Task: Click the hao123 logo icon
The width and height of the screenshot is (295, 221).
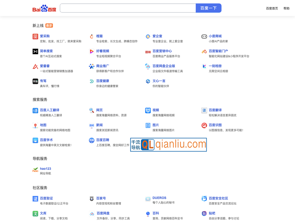Action: click(x=35, y=170)
